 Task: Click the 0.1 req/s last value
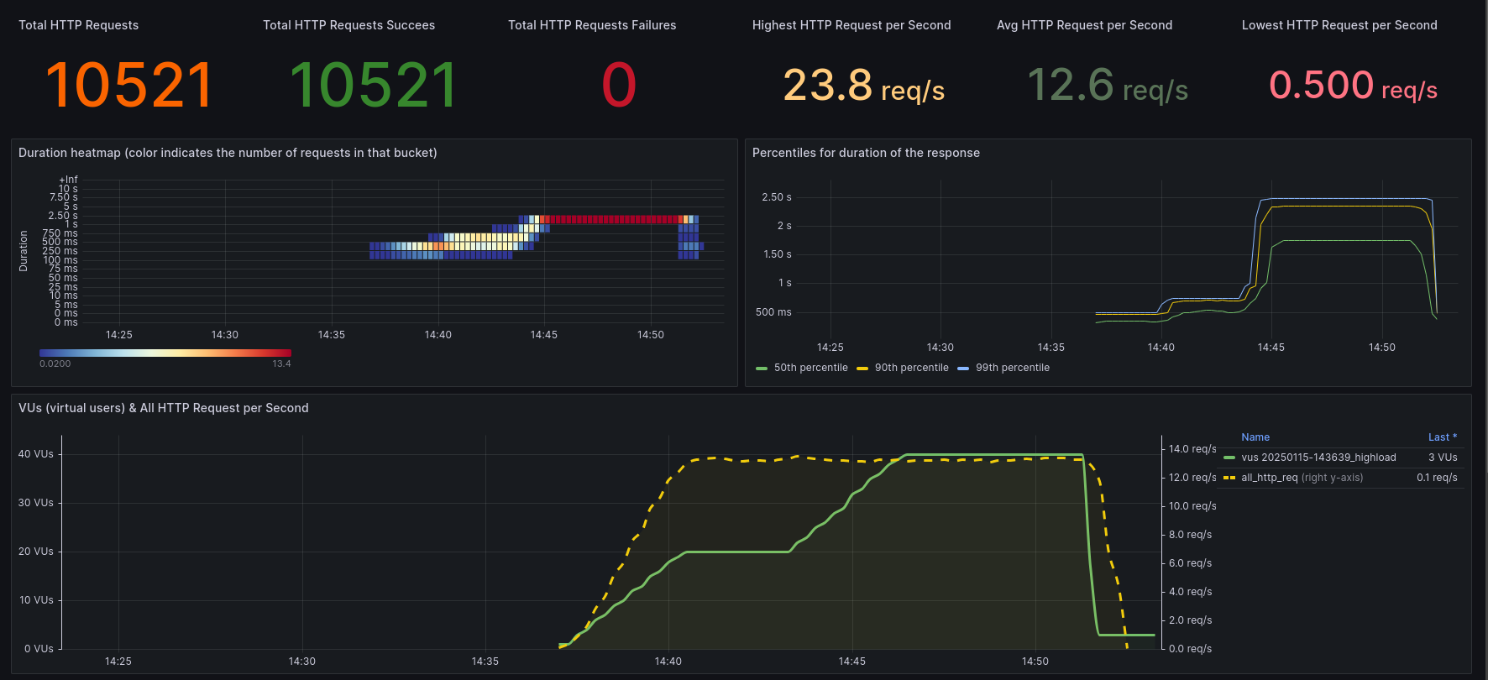tap(1437, 478)
